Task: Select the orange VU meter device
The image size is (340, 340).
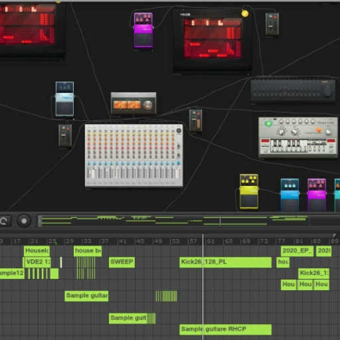Action: [134, 104]
